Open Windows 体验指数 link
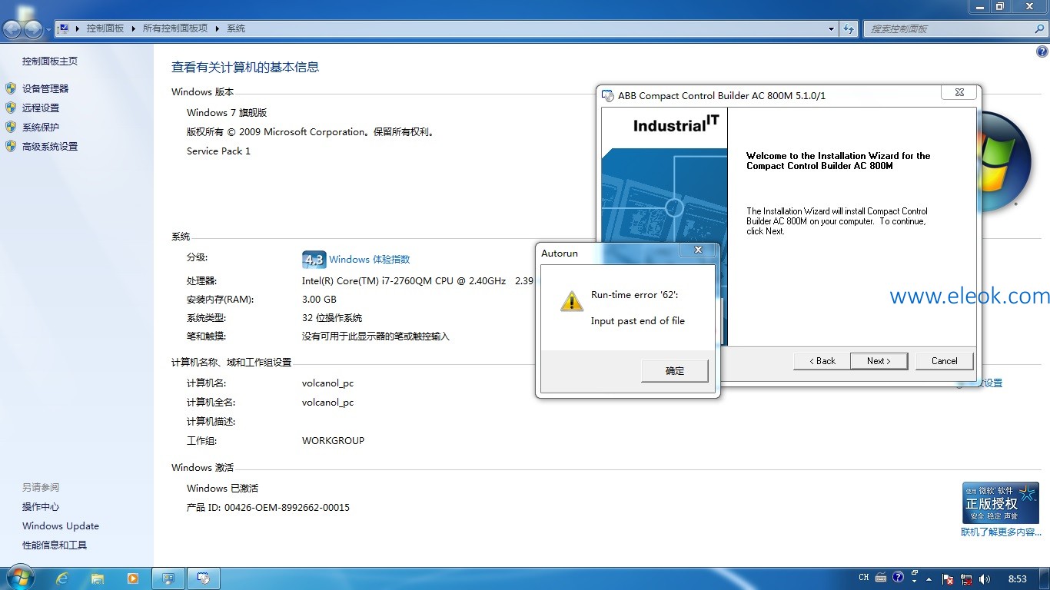The width and height of the screenshot is (1050, 590). 370,260
